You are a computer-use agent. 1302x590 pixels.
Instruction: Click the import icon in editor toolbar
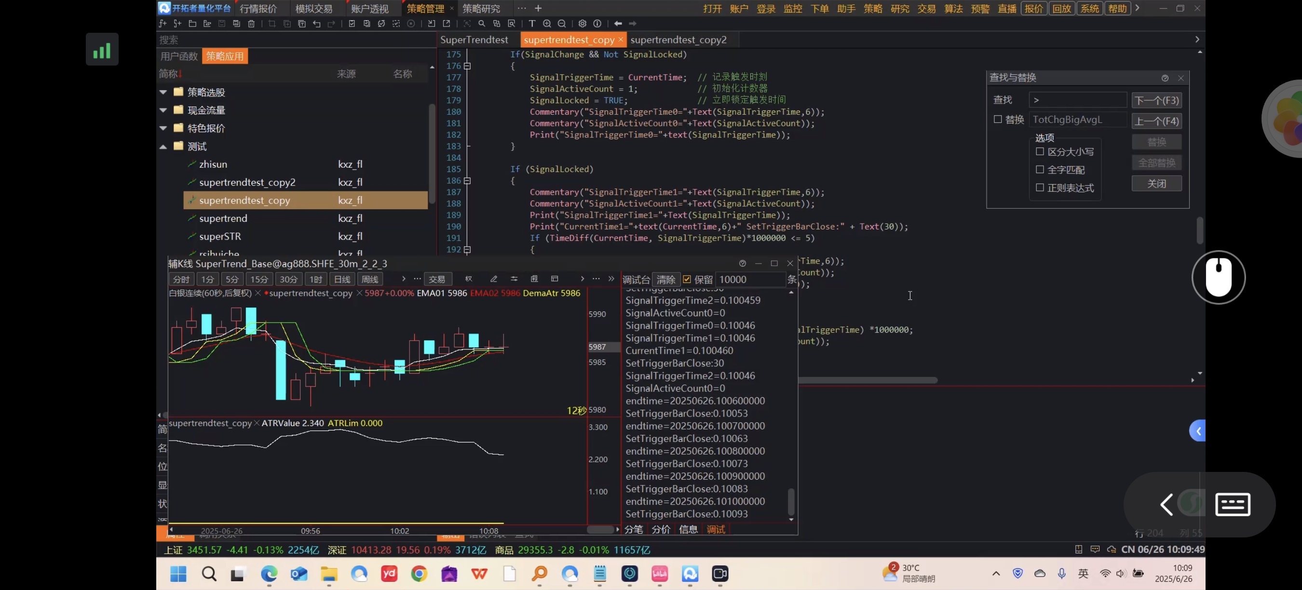coord(431,24)
